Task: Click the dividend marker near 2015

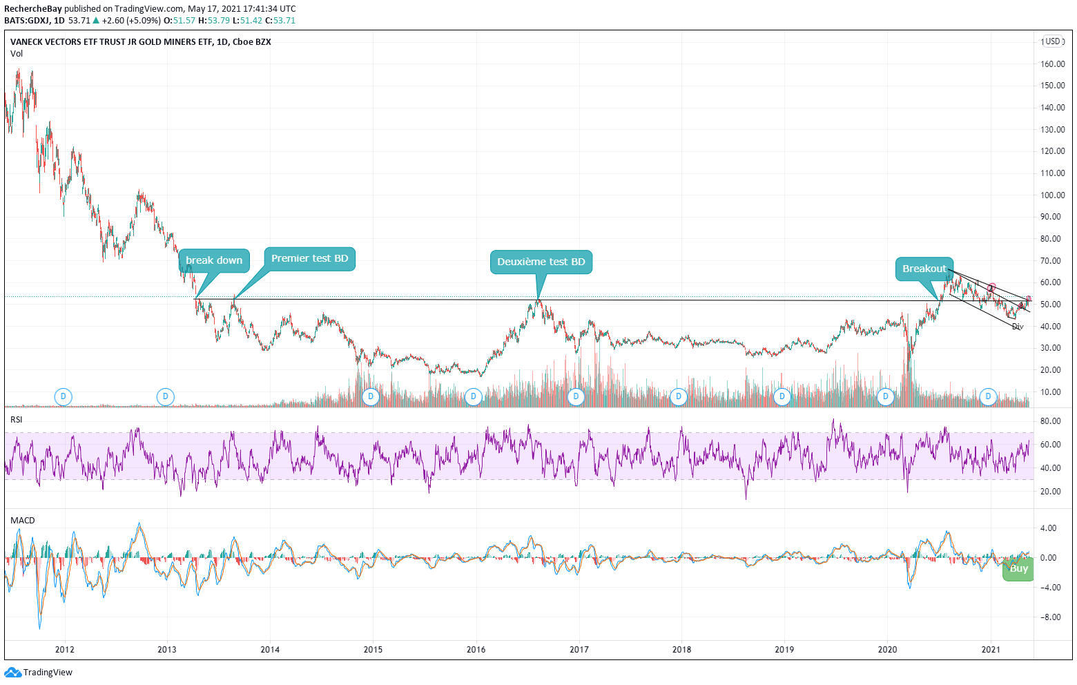Action: tap(371, 396)
